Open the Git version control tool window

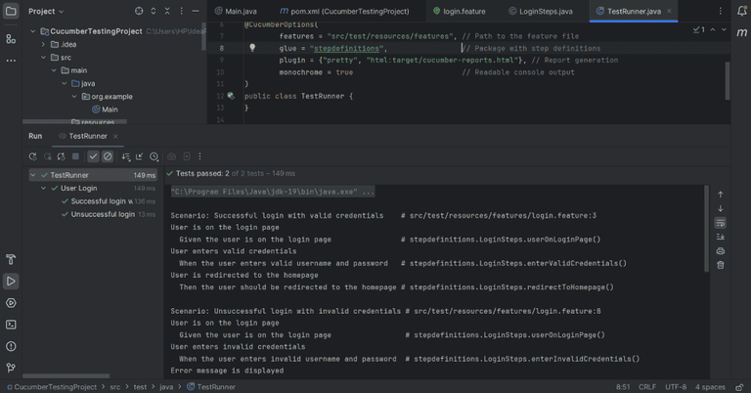tap(11, 368)
